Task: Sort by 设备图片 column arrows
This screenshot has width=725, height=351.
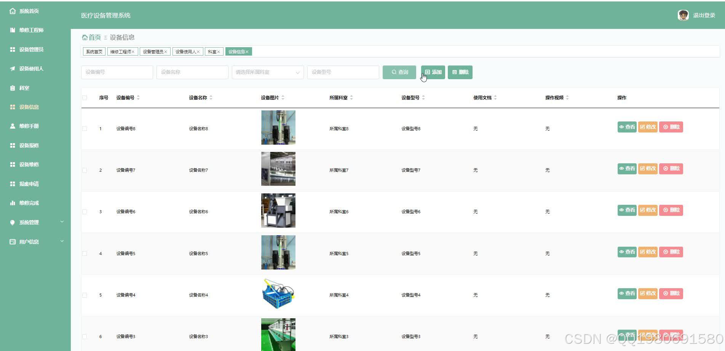Action: click(x=283, y=98)
